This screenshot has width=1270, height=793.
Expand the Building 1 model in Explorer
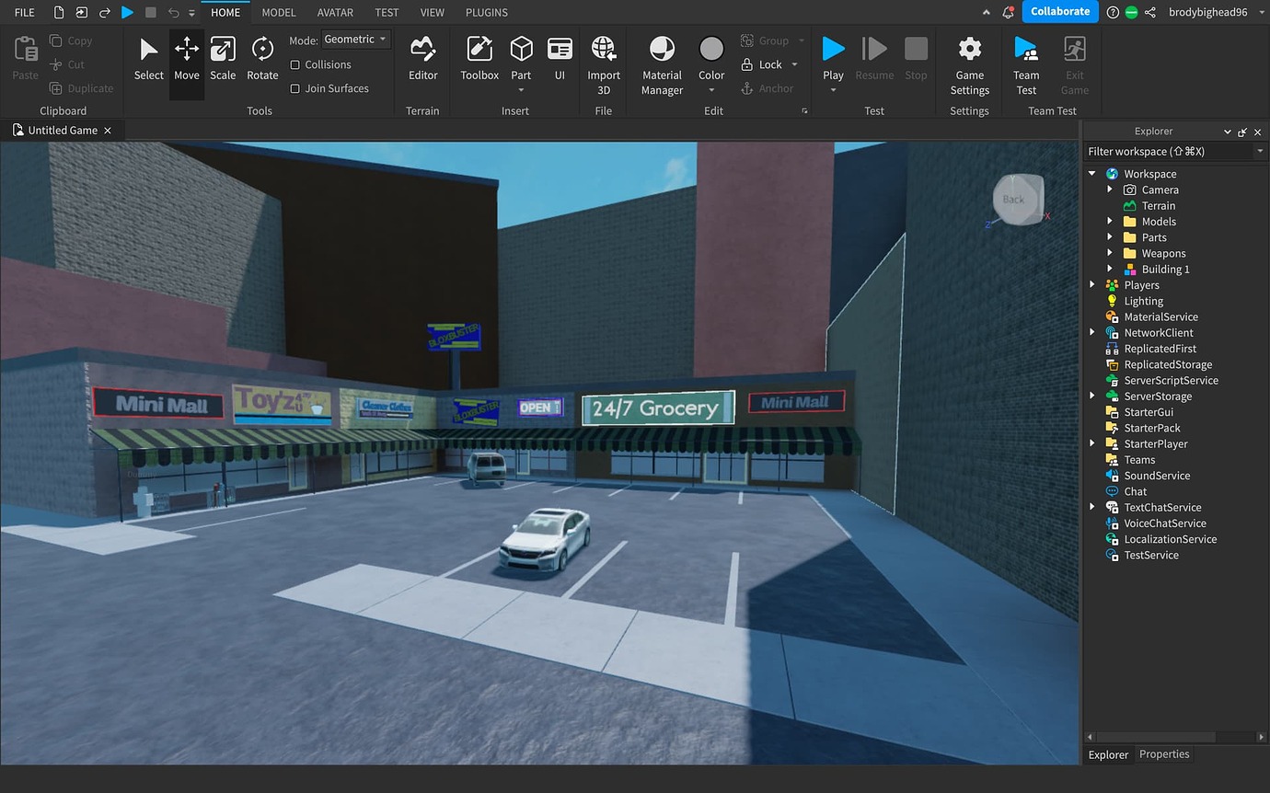coord(1111,269)
